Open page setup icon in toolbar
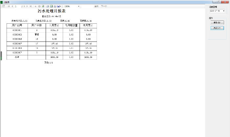The width and height of the screenshot is (230, 137). pos(55,6)
